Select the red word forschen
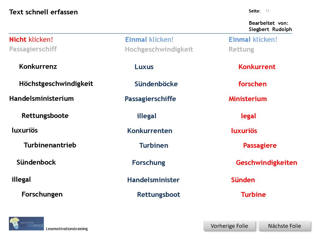Image resolution: width=313 pixels, height=234 pixels. (252, 84)
